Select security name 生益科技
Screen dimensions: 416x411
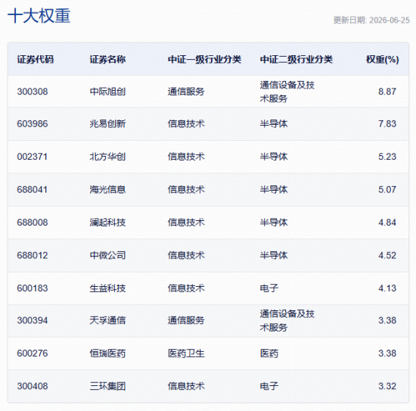(x=107, y=288)
